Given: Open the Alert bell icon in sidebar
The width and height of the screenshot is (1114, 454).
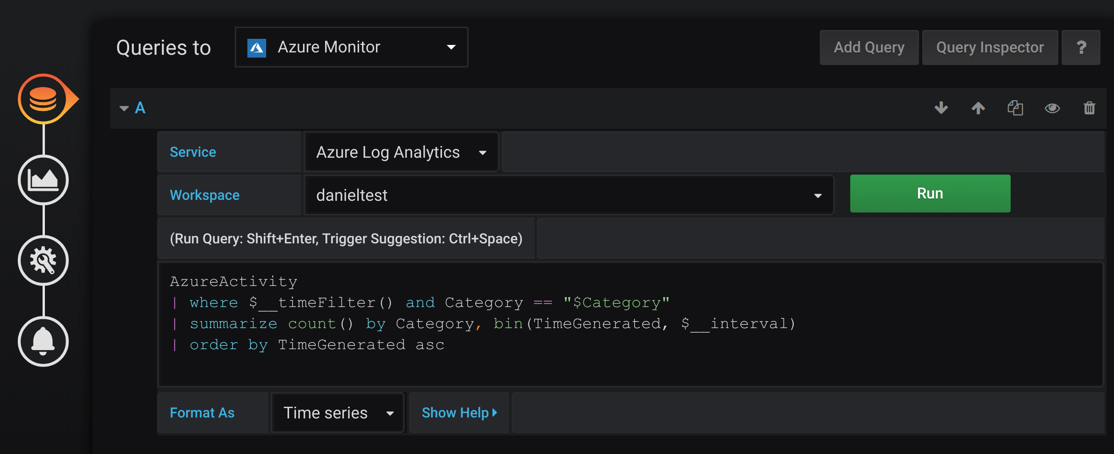Looking at the screenshot, I should click(x=43, y=341).
